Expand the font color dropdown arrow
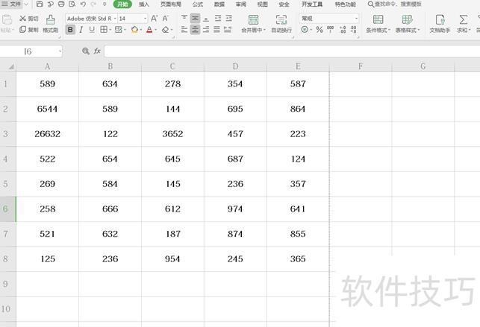This screenshot has height=327, width=480. click(155, 30)
